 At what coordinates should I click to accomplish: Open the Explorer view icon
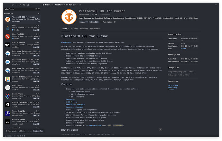[13, 5]
